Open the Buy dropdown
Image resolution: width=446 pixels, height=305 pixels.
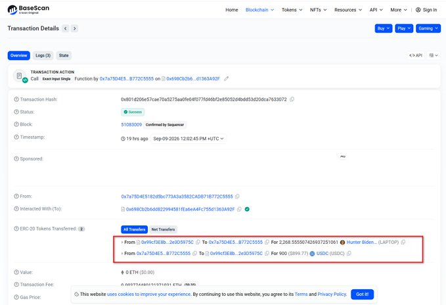[x=384, y=28]
